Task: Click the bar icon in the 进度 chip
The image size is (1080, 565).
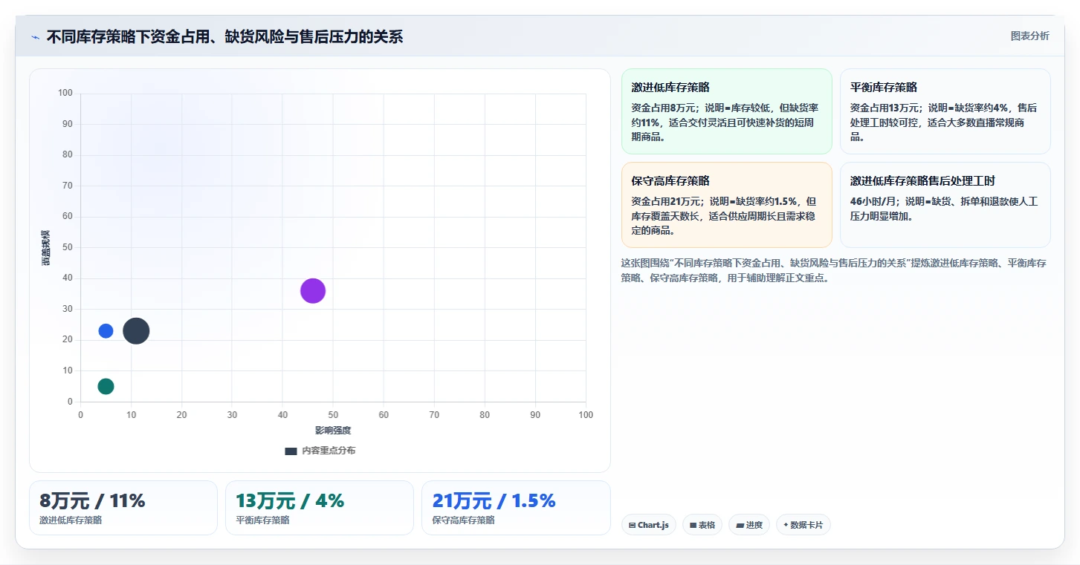Action: pos(740,525)
